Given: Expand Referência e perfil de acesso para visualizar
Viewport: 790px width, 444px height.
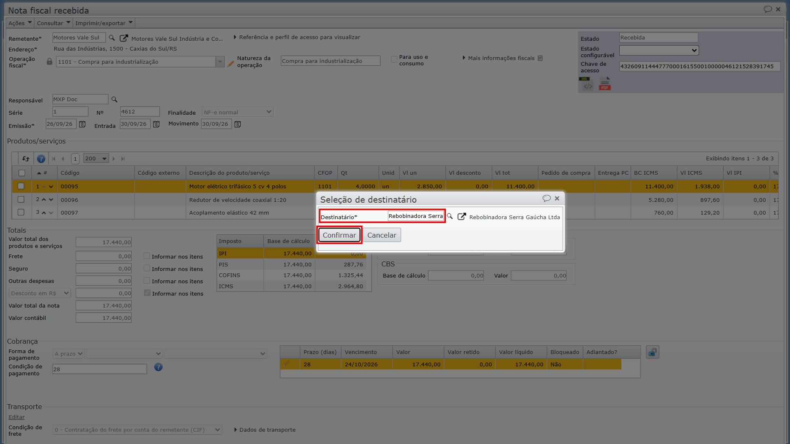Looking at the screenshot, I should (297, 37).
